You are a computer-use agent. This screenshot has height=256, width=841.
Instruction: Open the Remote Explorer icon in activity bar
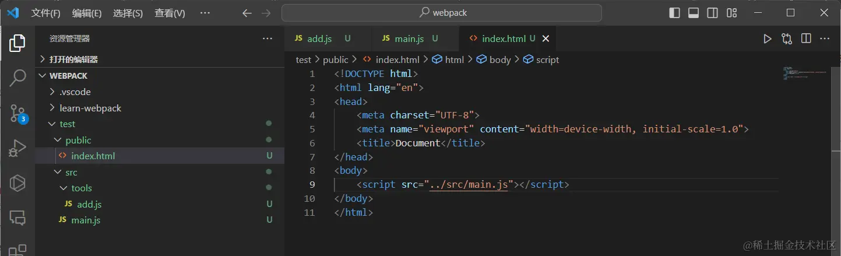click(17, 183)
